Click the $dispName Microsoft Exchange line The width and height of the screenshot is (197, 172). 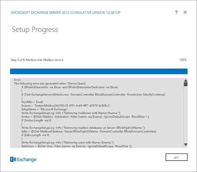coord(45,109)
